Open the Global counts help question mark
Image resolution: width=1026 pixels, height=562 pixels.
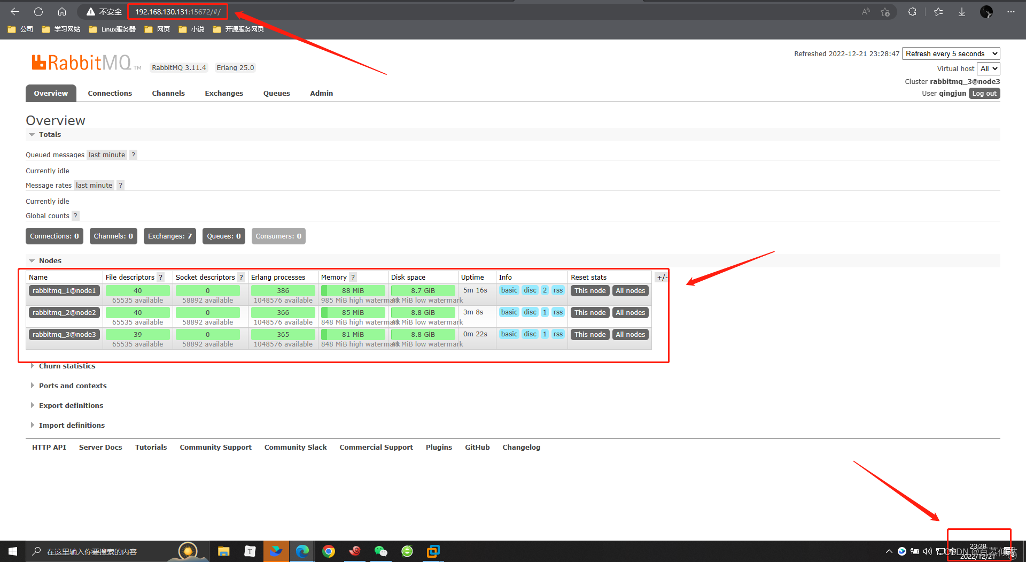(75, 216)
